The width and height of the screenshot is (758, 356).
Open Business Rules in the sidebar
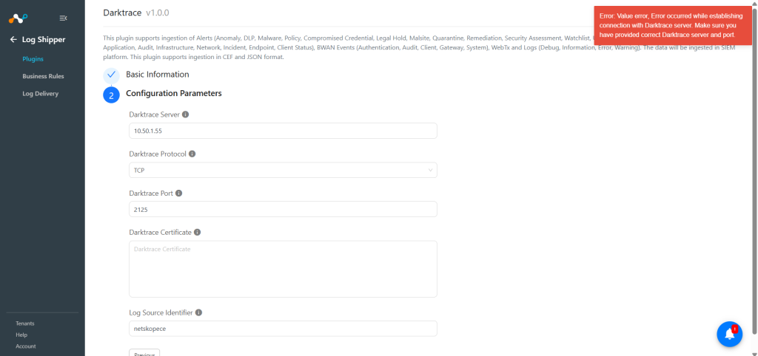pyautogui.click(x=43, y=76)
